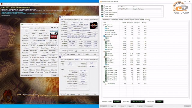Screen dimensions: 192x108
Task: Click Stability Test Started log row
Action: pyautogui.click(x=139, y=9)
